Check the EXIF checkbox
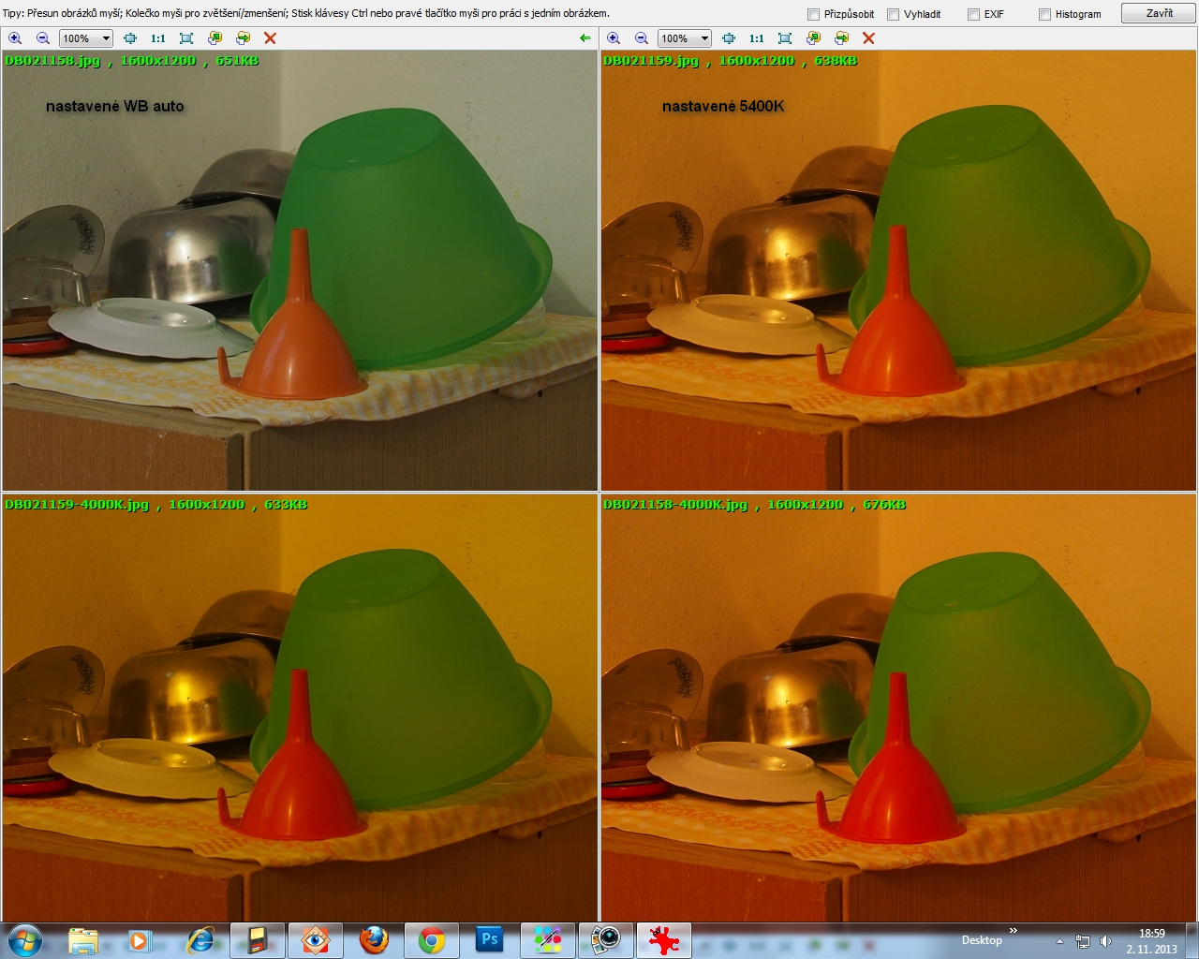Screen dimensions: 1199x959 coord(973,14)
